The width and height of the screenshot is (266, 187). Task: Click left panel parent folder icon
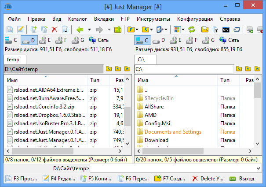point(118,69)
